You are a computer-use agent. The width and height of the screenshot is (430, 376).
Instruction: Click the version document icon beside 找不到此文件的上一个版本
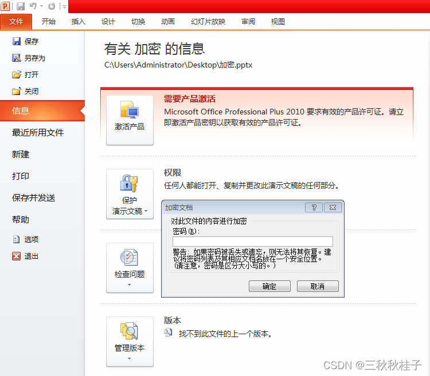pos(168,333)
